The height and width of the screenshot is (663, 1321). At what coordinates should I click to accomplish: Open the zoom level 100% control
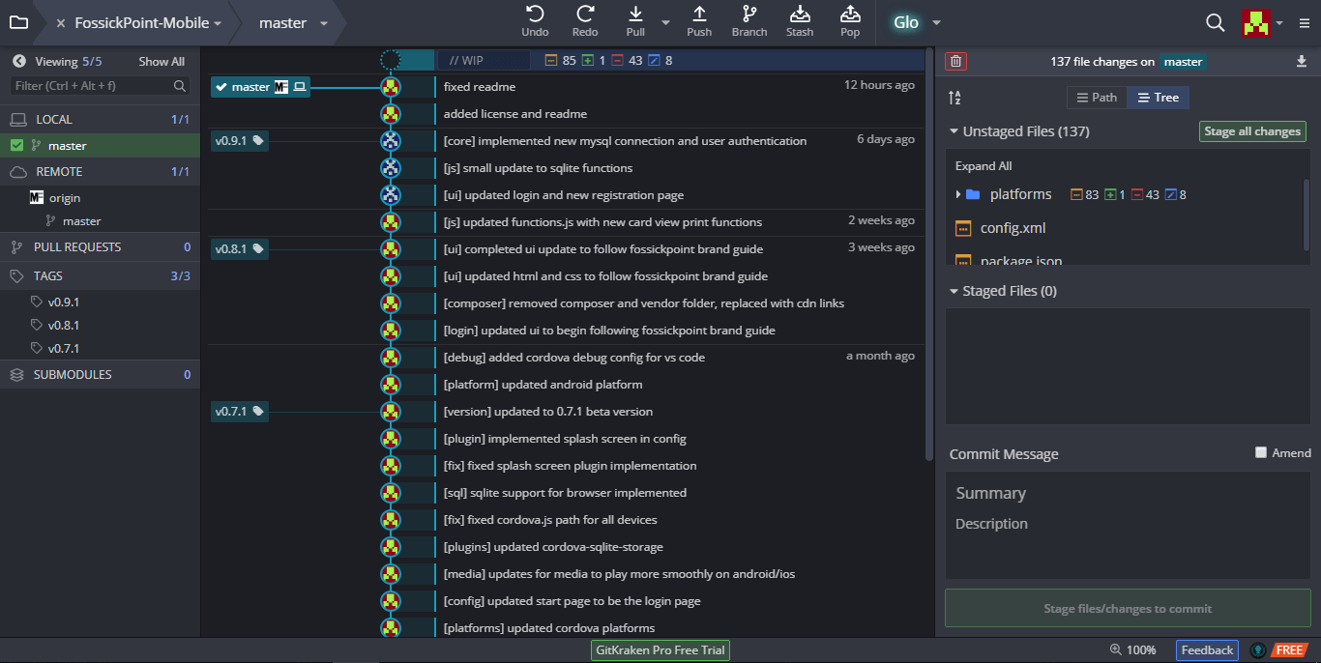coord(1133,650)
